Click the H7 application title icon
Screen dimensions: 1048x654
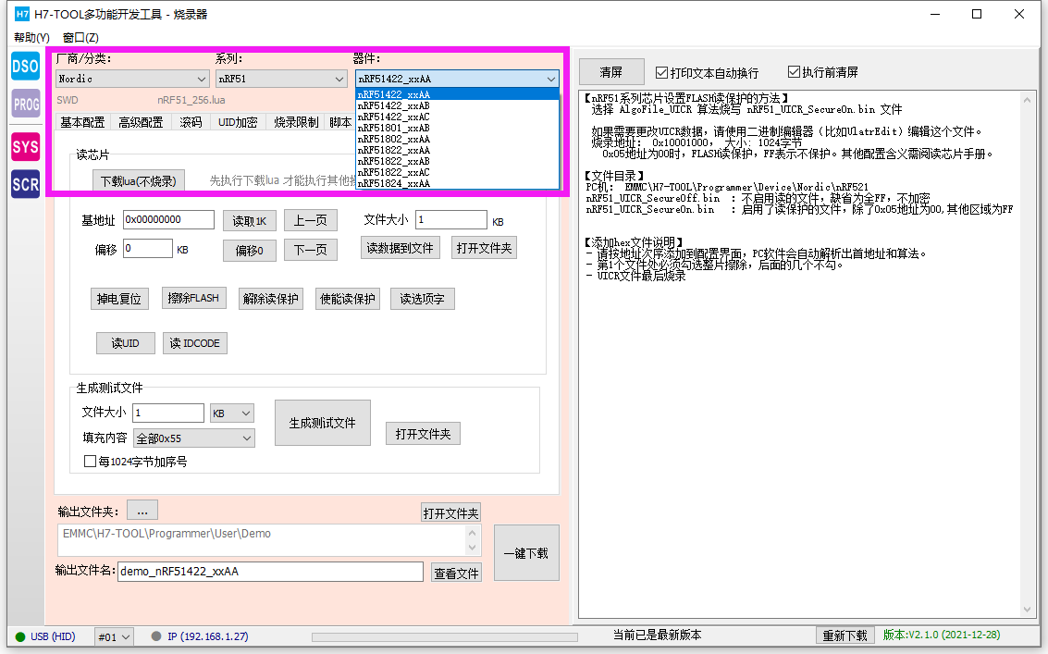click(21, 14)
